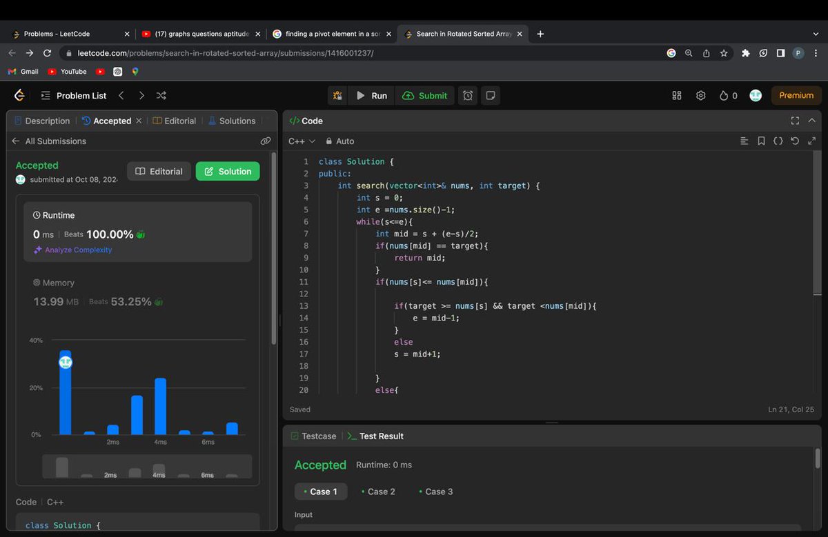Go to next problem arrow
This screenshot has width=828, height=537.
click(x=141, y=96)
